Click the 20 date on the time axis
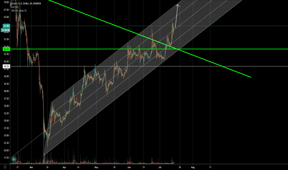288x170 pixels. [180, 168]
